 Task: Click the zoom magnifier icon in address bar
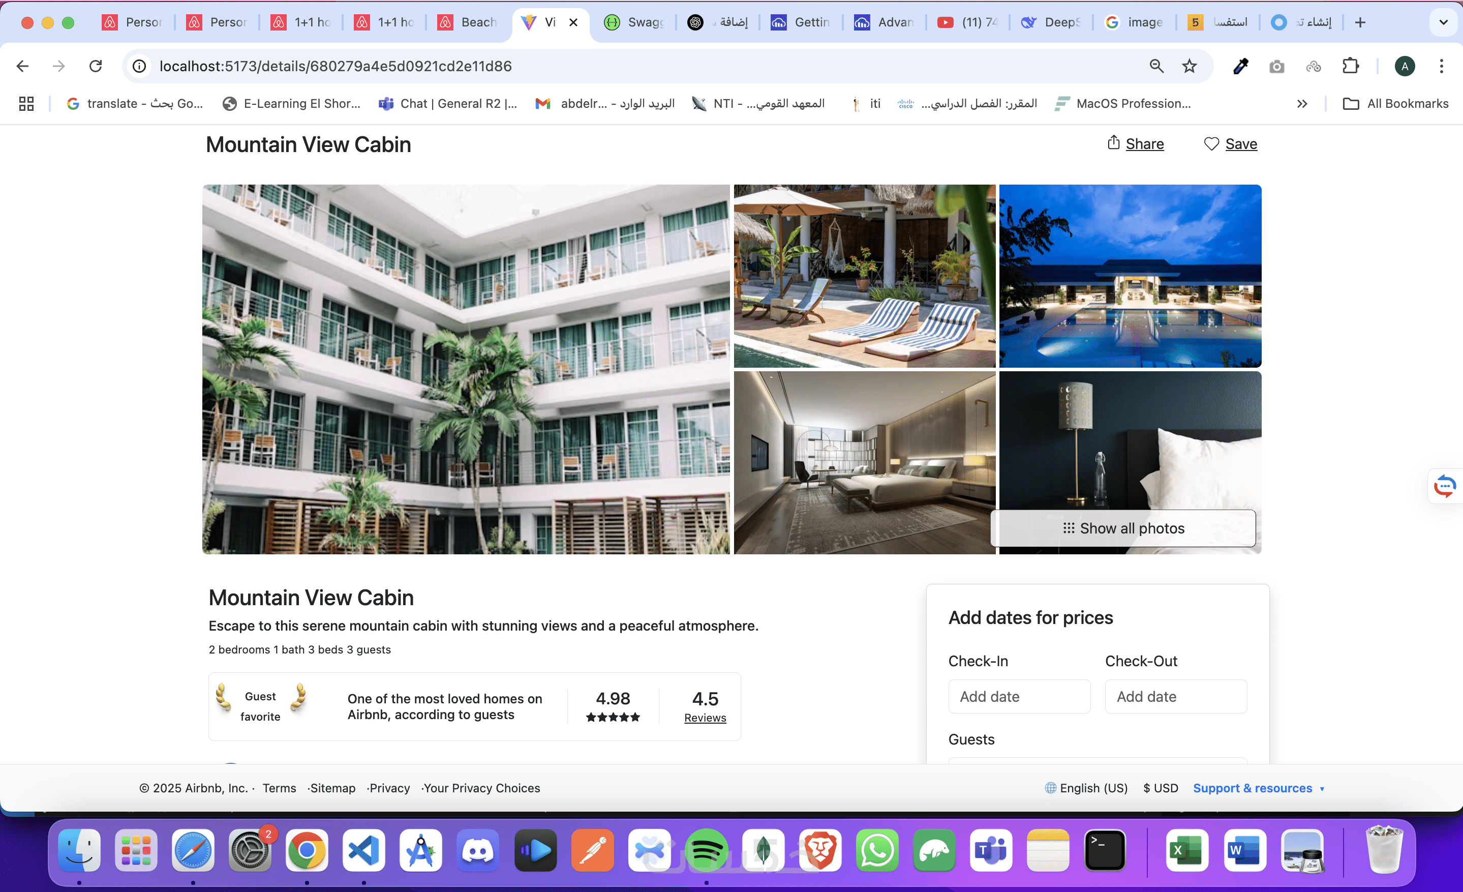(x=1156, y=66)
